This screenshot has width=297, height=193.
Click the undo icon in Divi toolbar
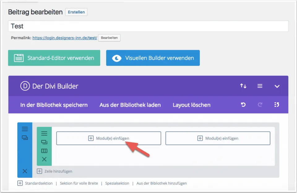tap(243, 105)
